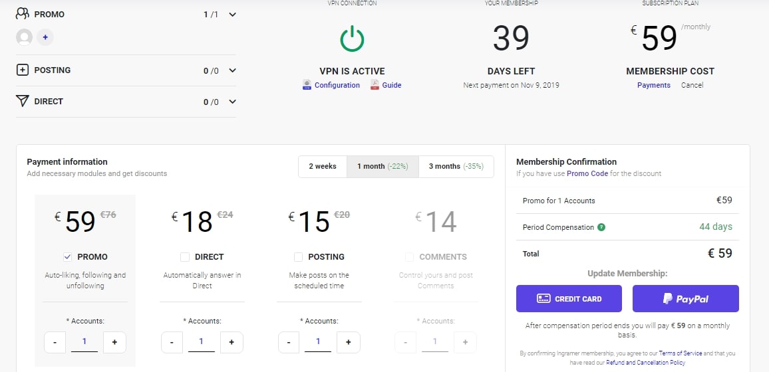
Task: Select the 3 months billing period
Action: (x=456, y=167)
